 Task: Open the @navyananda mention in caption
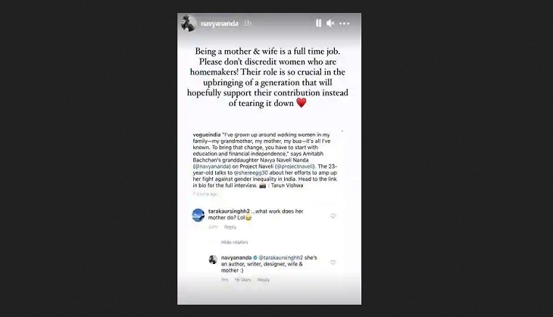pyautogui.click(x=212, y=166)
